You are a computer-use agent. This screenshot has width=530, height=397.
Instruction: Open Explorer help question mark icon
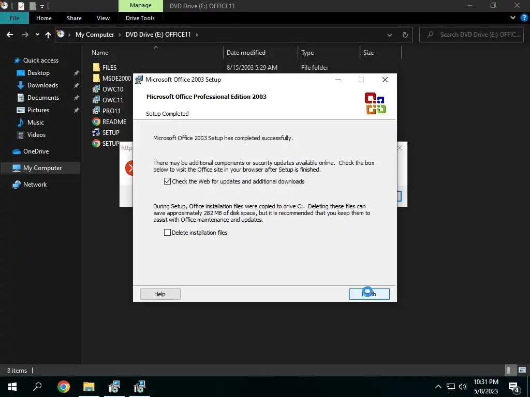(x=524, y=18)
